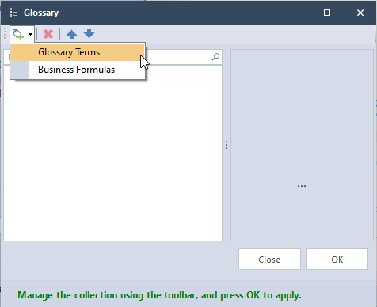377x307 pixels.
Task: Move item up with blue up arrow
Action: point(71,34)
